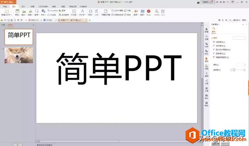The height and width of the screenshot is (146, 249).
Task: Click the redo arrow in quick toolbar
Action: click(21, 20)
